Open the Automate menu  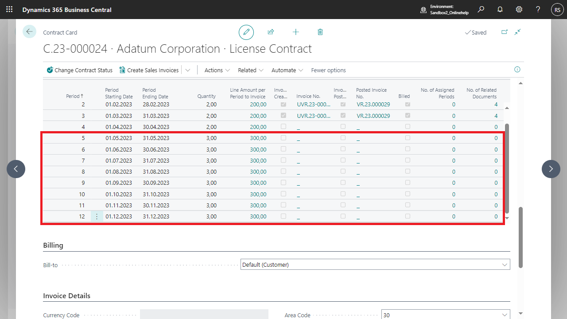(x=287, y=70)
